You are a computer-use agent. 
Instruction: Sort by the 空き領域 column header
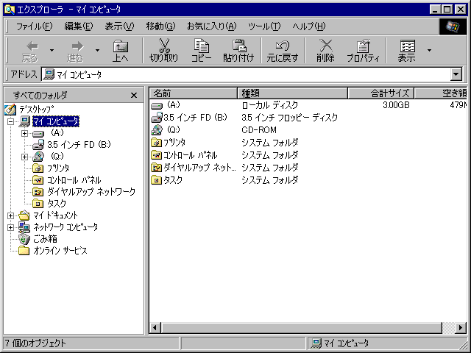coord(441,93)
